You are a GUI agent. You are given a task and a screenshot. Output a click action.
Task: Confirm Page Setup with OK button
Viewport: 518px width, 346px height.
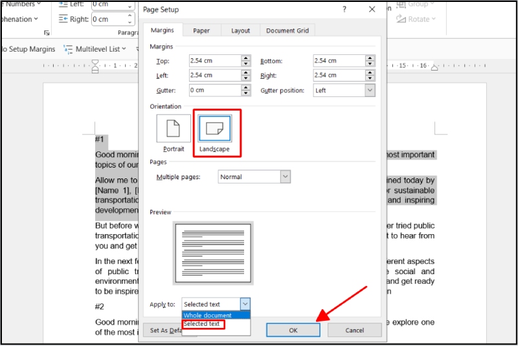click(293, 330)
